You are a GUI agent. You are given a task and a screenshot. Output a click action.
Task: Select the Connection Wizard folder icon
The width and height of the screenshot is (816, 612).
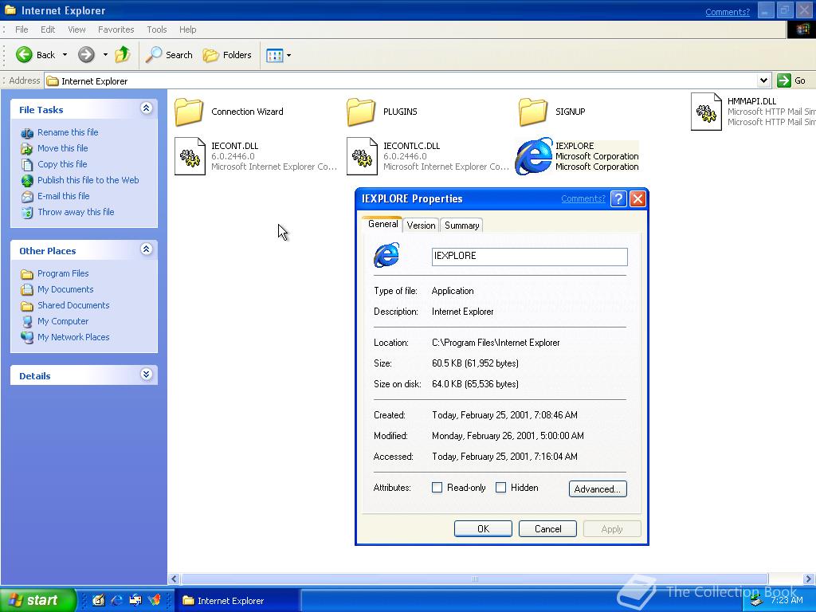[189, 112]
